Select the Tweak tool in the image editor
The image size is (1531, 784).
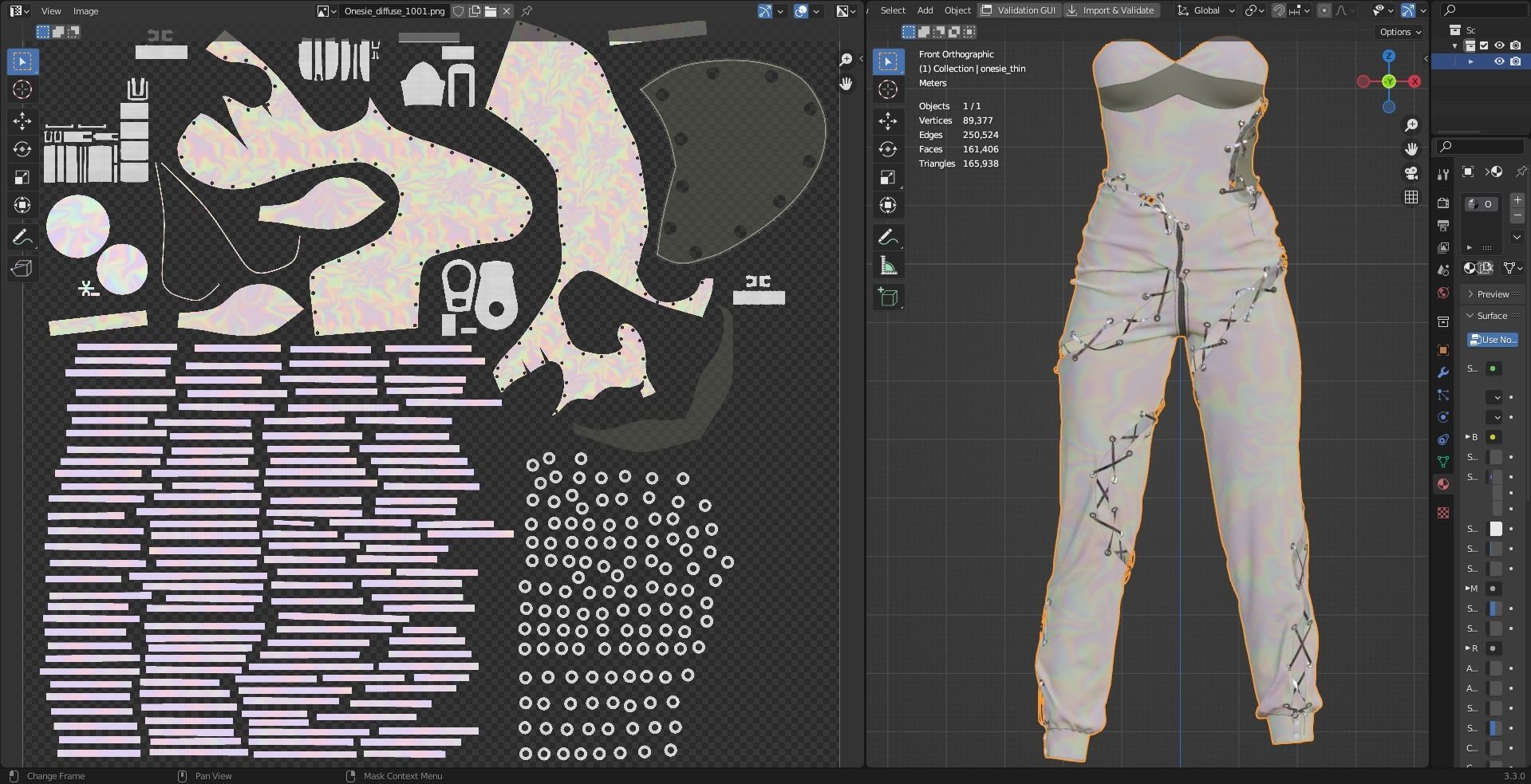coord(22,61)
